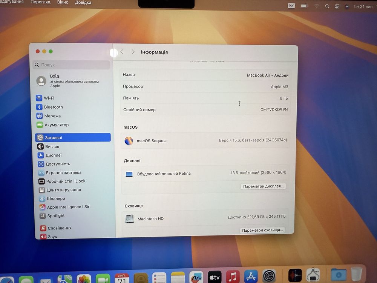Go forward with the right chevron

coord(133,52)
